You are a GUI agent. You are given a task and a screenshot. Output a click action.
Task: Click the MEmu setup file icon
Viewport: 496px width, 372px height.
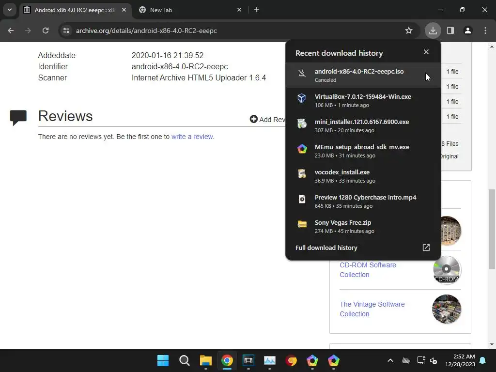(302, 149)
